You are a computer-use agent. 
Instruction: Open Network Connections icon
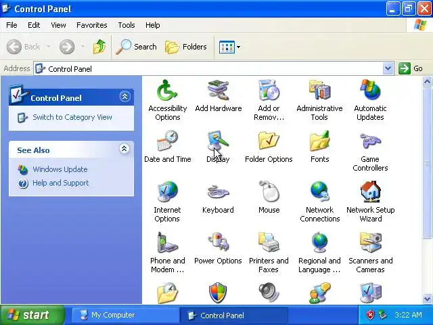pos(319,192)
